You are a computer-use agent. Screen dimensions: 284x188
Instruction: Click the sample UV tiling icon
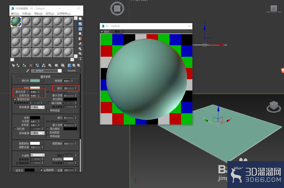point(80,34)
